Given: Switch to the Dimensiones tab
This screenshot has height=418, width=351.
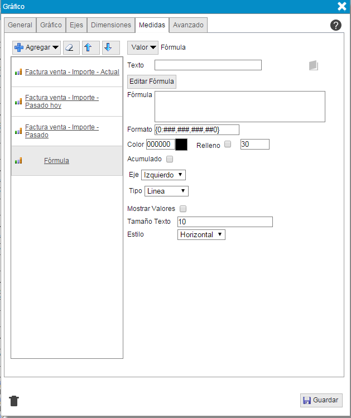Looking at the screenshot, I should click(111, 25).
